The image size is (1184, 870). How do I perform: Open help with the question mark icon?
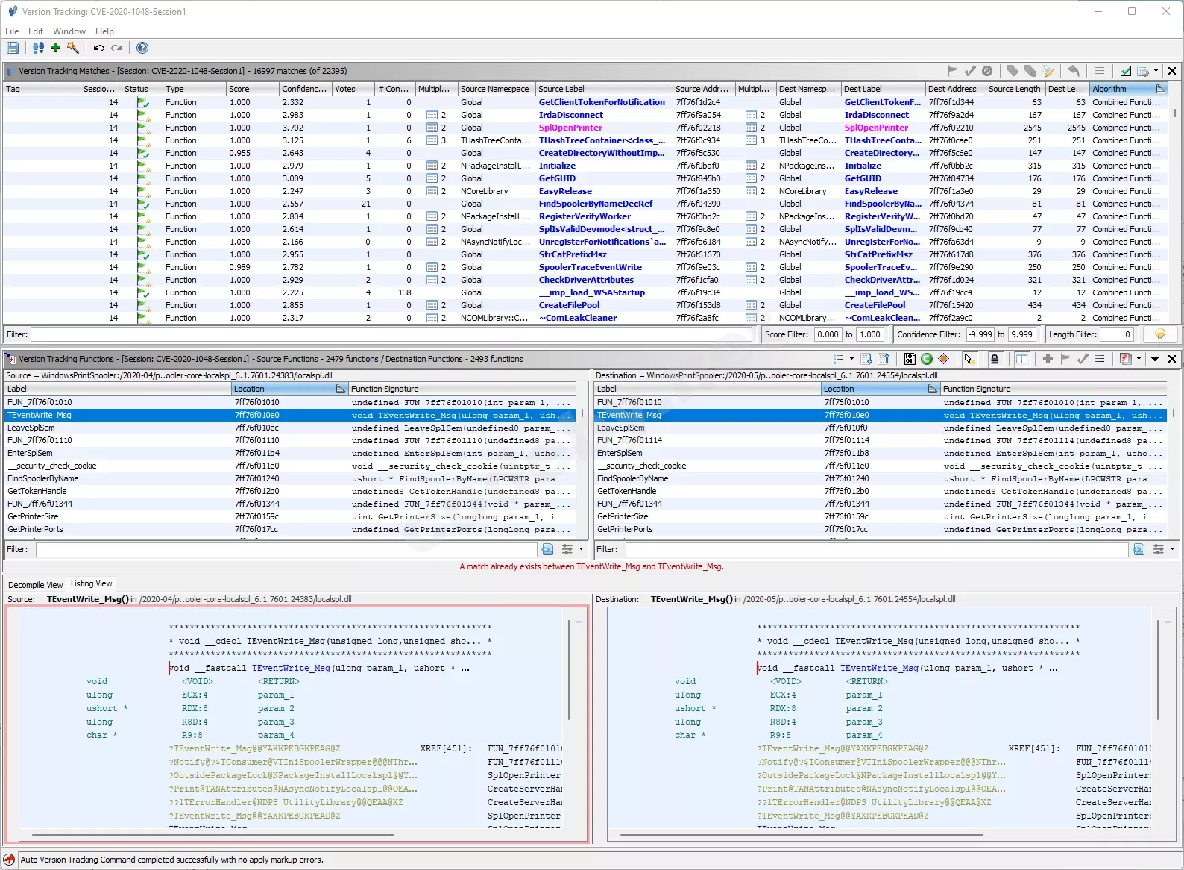[x=142, y=48]
